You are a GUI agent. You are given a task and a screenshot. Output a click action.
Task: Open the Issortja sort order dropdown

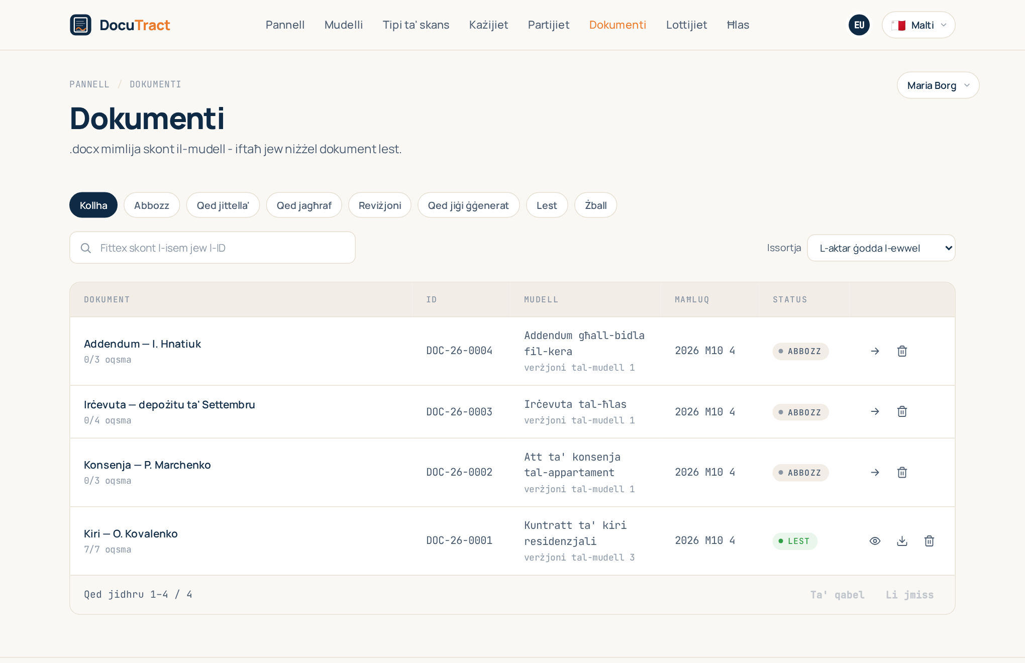coord(881,248)
